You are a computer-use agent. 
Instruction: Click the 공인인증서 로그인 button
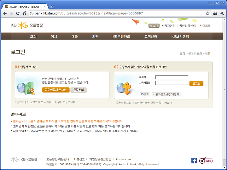pos(56,90)
